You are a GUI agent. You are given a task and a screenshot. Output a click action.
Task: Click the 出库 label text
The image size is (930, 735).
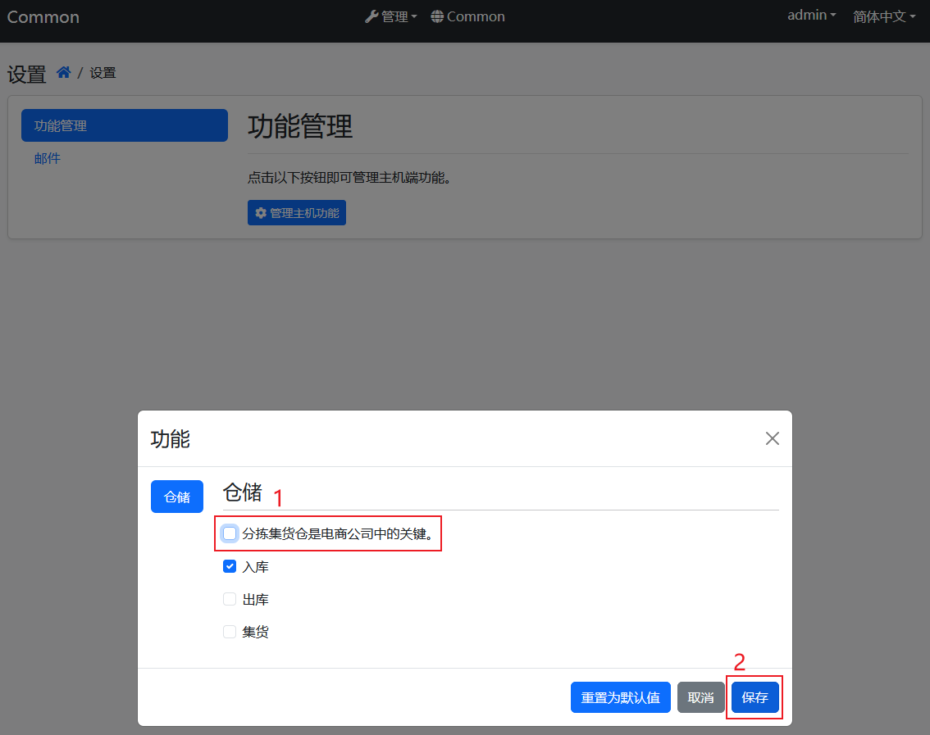[256, 600]
